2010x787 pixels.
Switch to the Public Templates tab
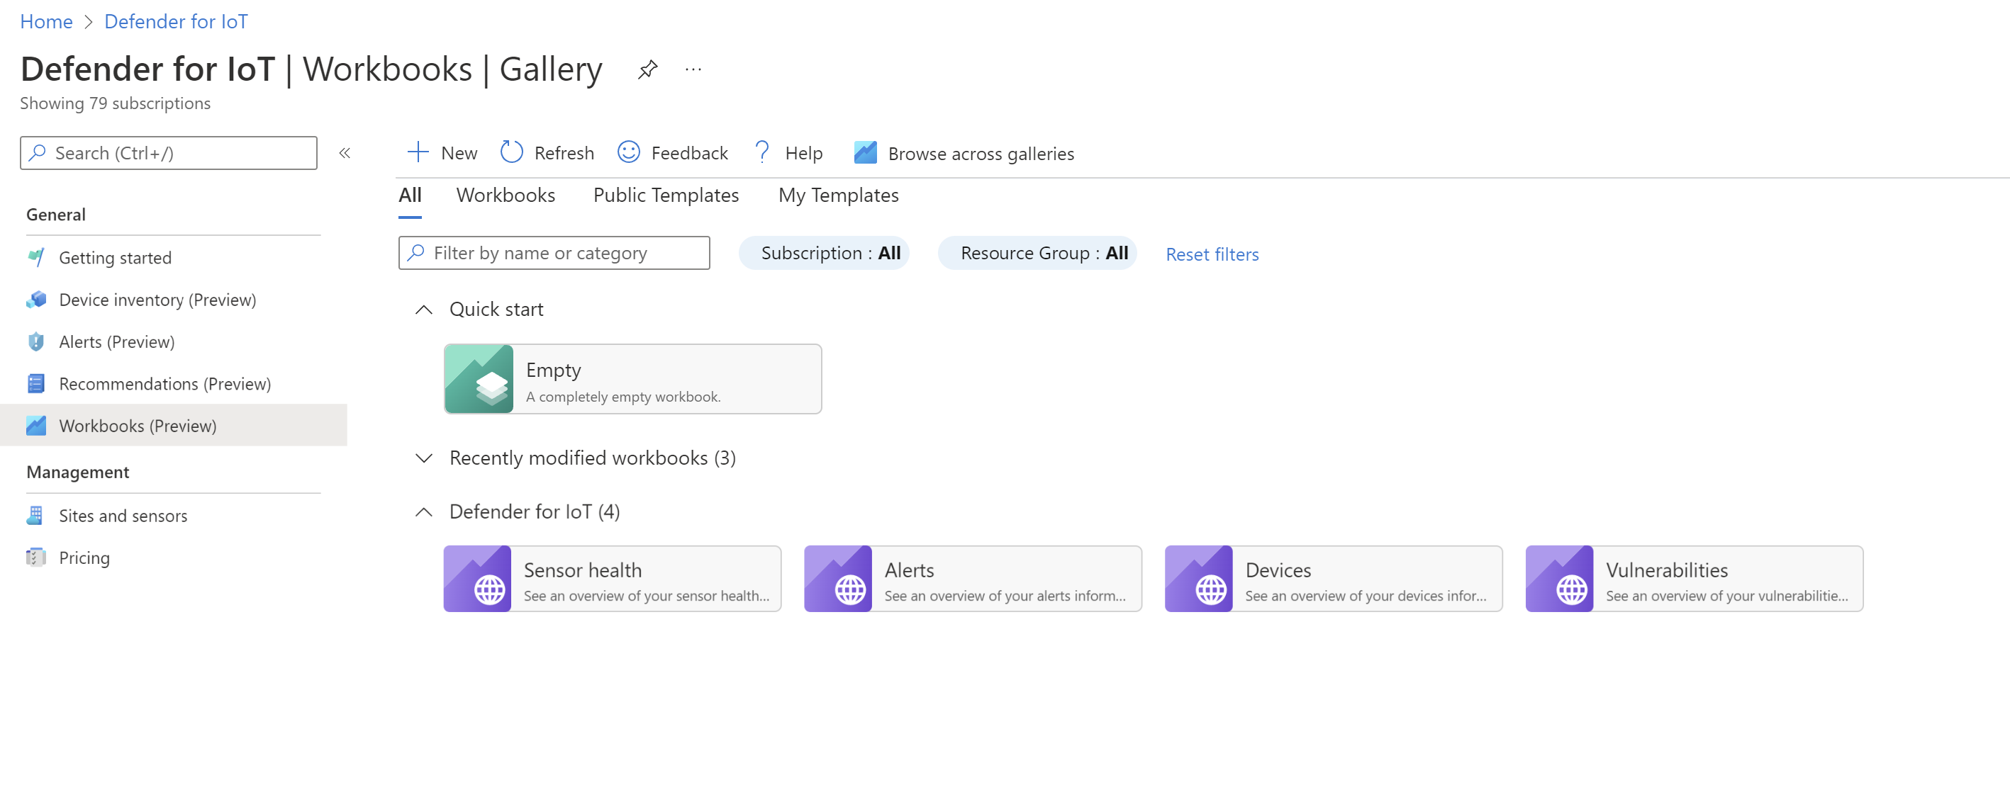[x=665, y=195]
